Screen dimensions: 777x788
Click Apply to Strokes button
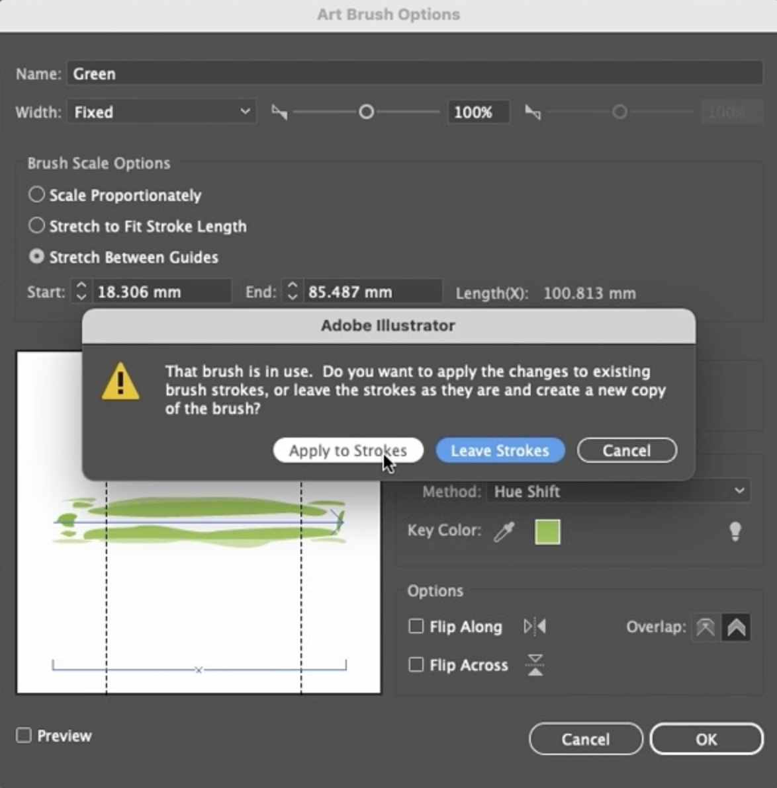pyautogui.click(x=347, y=450)
